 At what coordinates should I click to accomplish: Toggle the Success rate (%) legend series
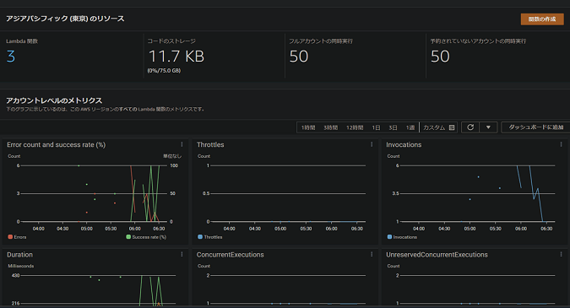[x=146, y=237]
